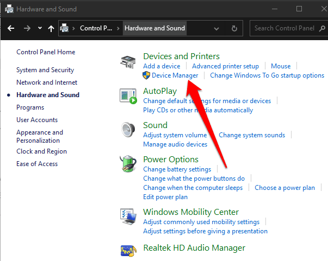Open Manage audio devices

pos(175,144)
